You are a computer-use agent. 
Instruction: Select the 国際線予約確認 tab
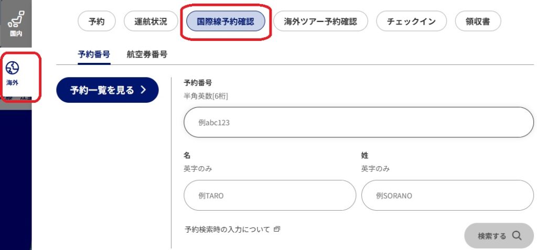225,21
